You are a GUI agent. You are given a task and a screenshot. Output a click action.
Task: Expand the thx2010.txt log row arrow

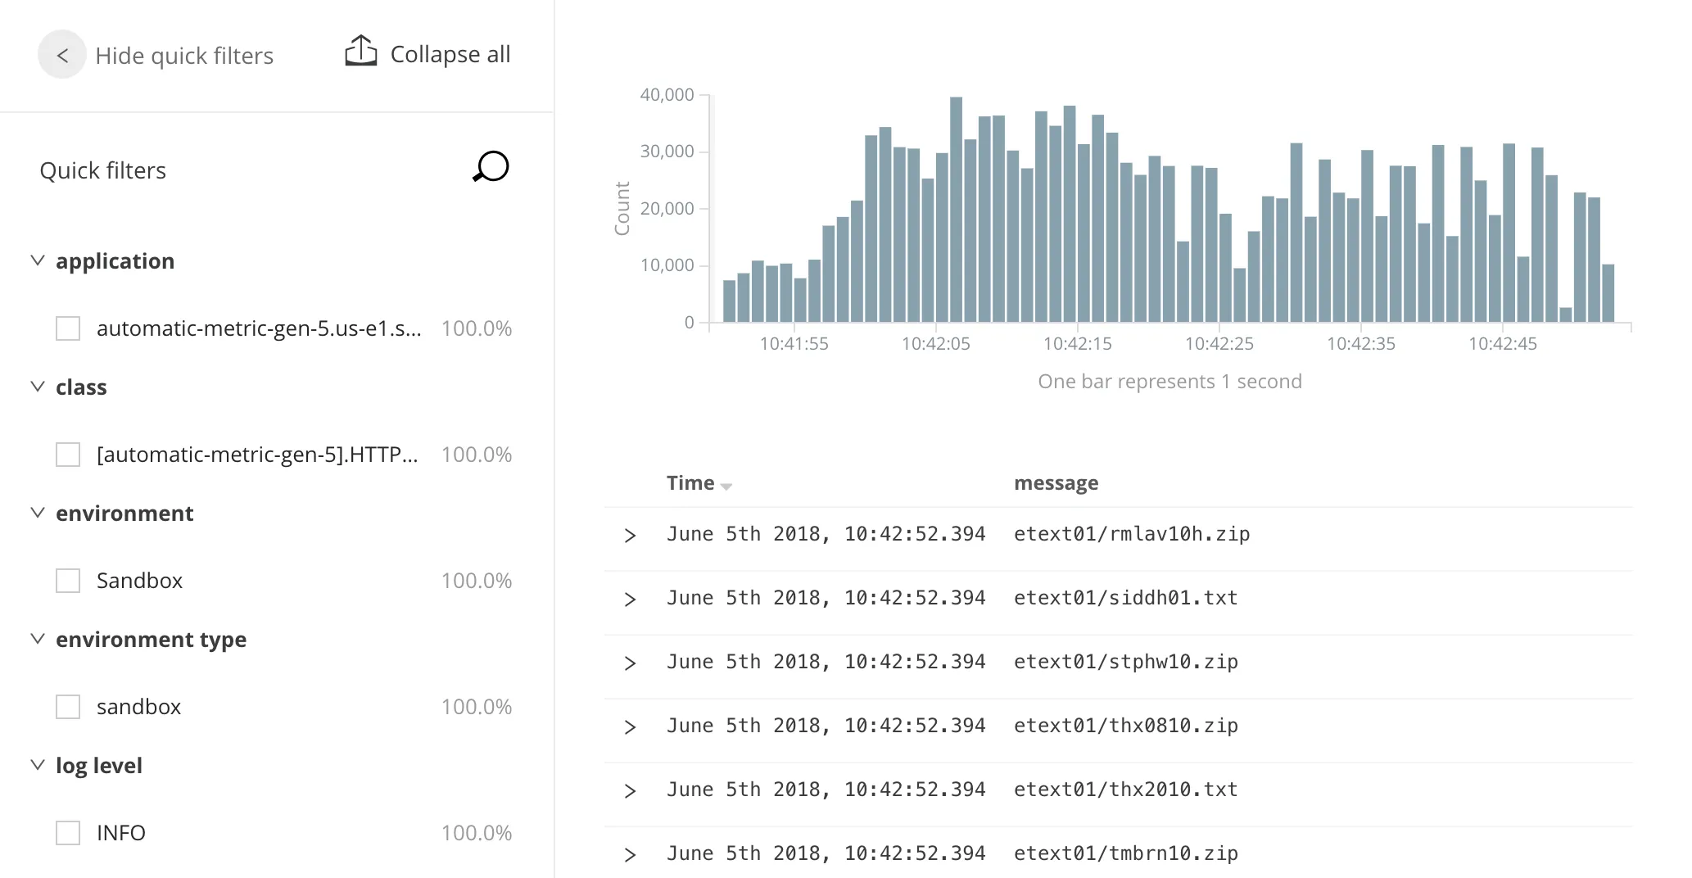[630, 791]
